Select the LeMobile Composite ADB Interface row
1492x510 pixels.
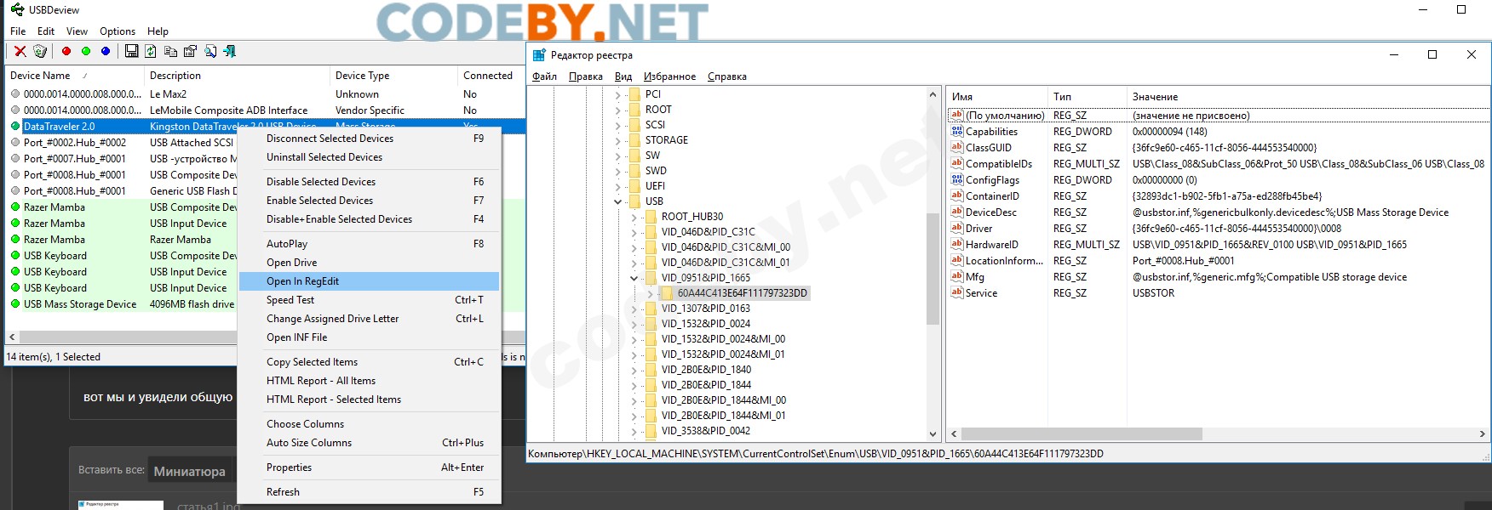[x=266, y=110]
